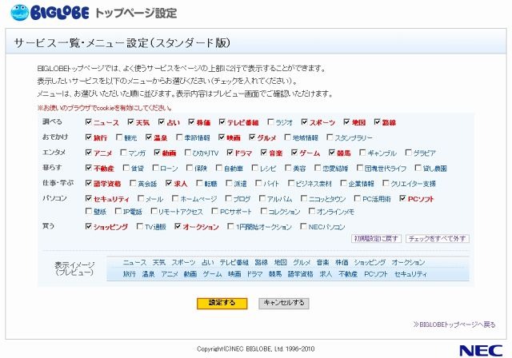
Task: Click the キャンセルする button
Action: point(284,303)
